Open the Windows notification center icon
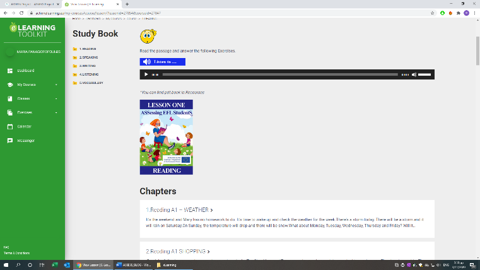Viewport: 480px width, 270px height. [x=473, y=265]
